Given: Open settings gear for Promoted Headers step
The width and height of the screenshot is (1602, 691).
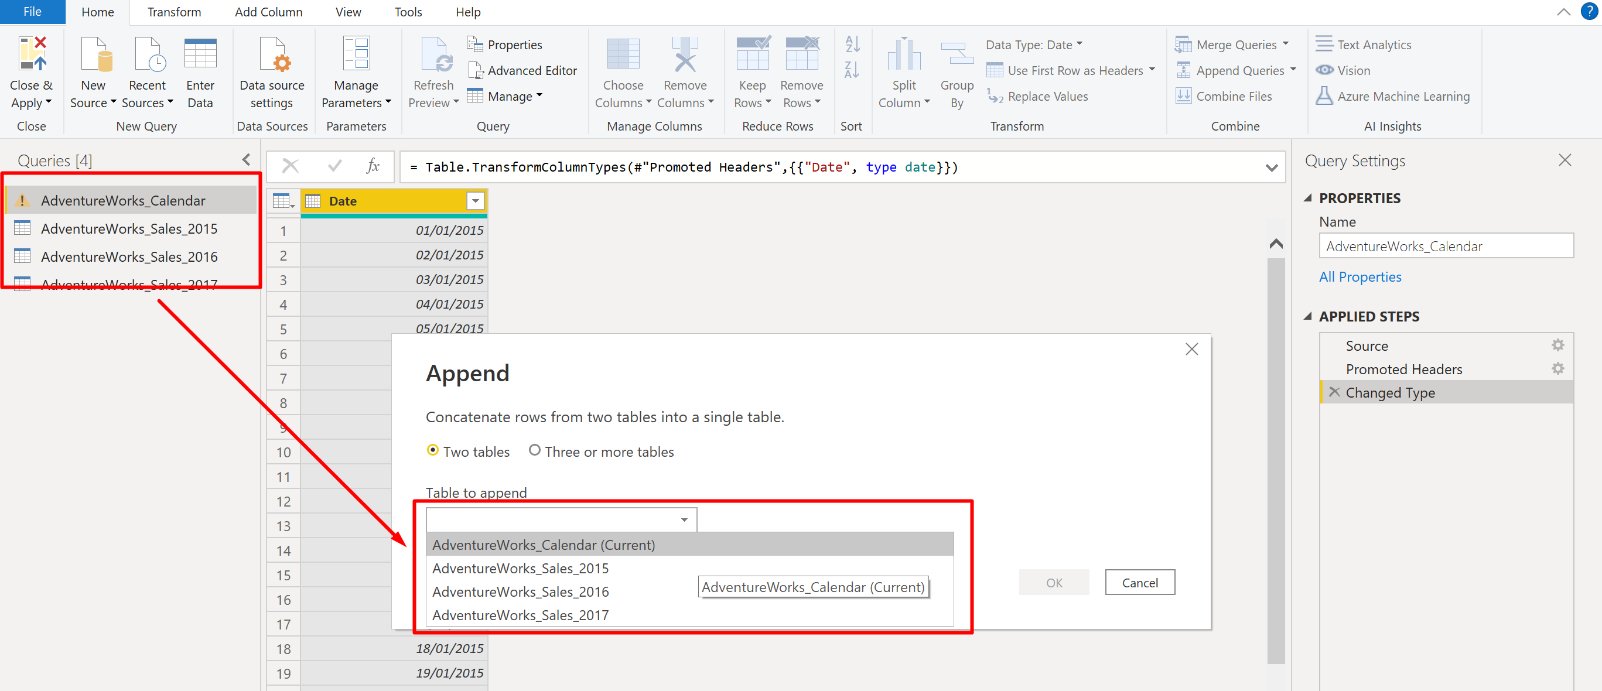Looking at the screenshot, I should [1557, 368].
